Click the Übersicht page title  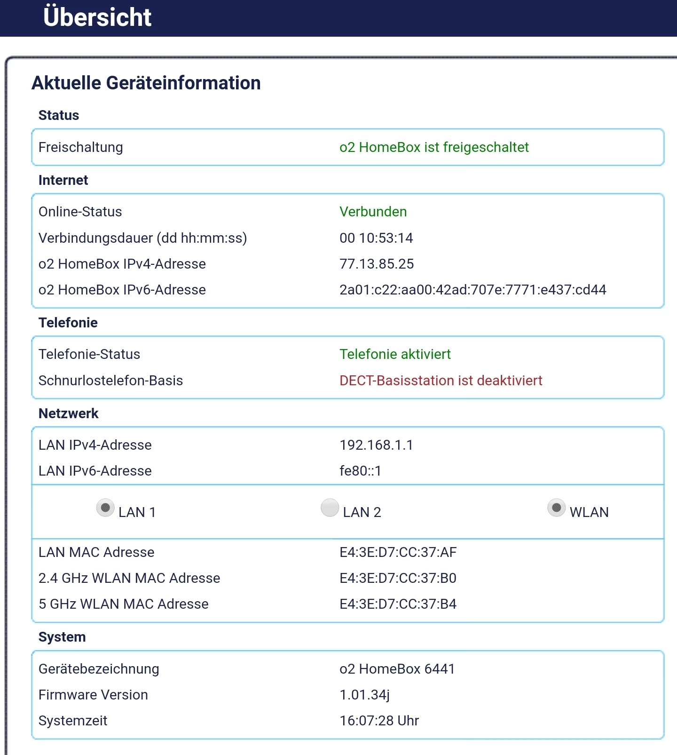pos(97,17)
